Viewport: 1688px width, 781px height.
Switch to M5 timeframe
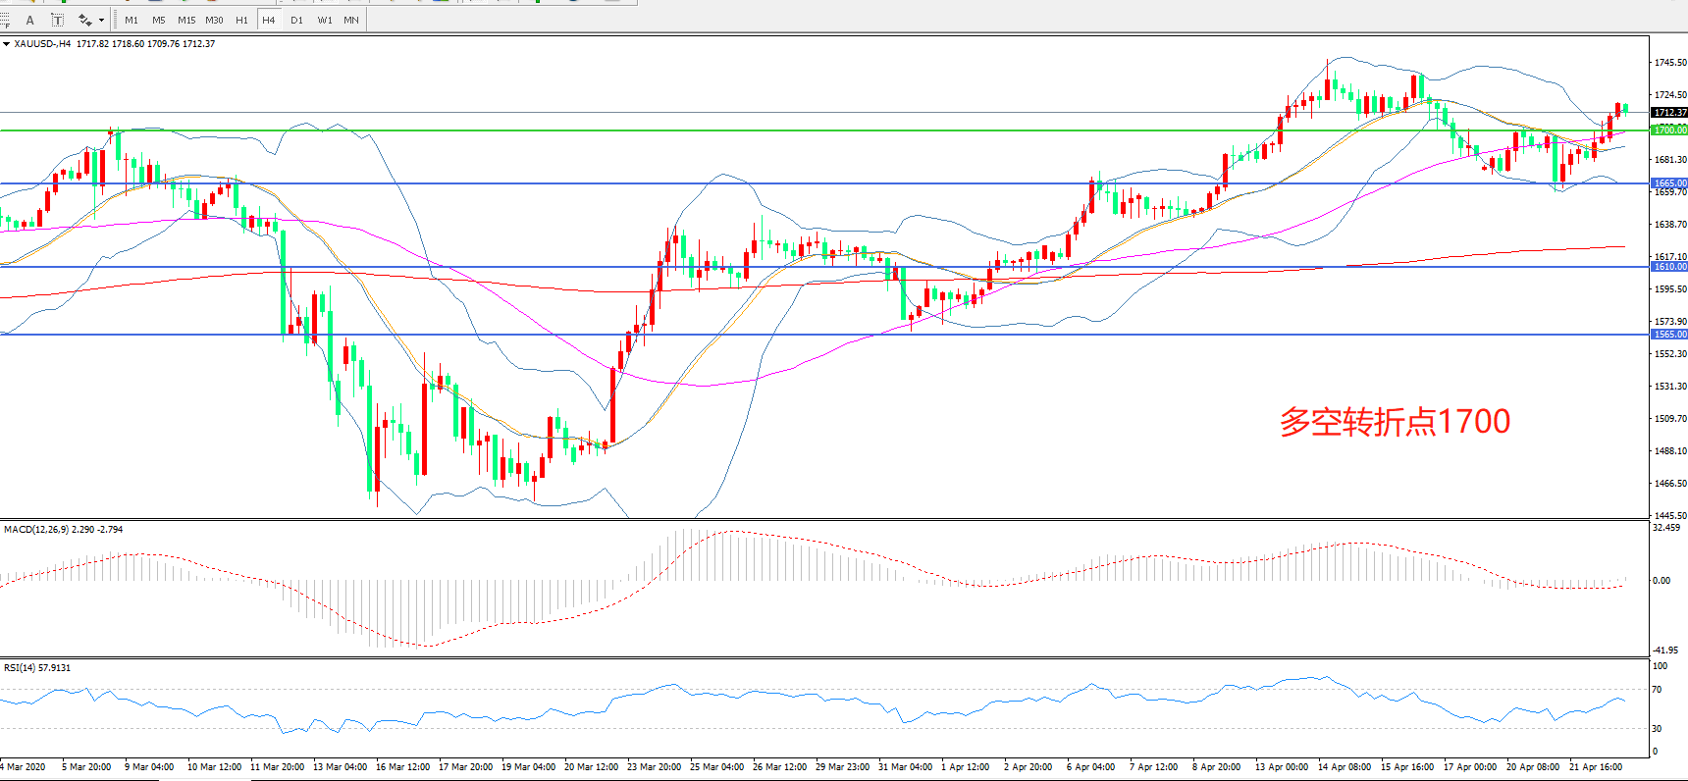click(x=159, y=20)
